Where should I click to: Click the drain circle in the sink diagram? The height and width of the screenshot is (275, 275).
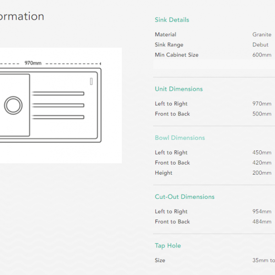[x=13, y=105]
